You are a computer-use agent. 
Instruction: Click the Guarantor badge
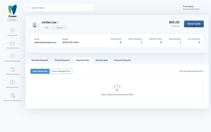[x=59, y=28]
